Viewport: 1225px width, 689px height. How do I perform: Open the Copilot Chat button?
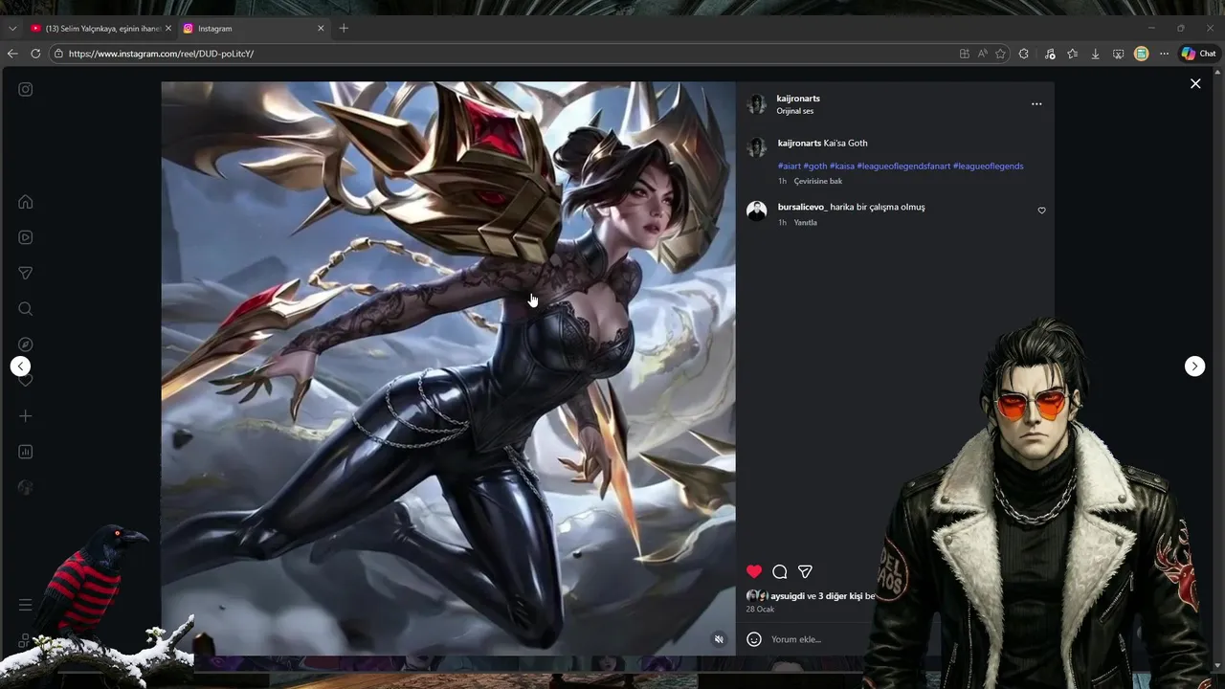click(x=1198, y=54)
